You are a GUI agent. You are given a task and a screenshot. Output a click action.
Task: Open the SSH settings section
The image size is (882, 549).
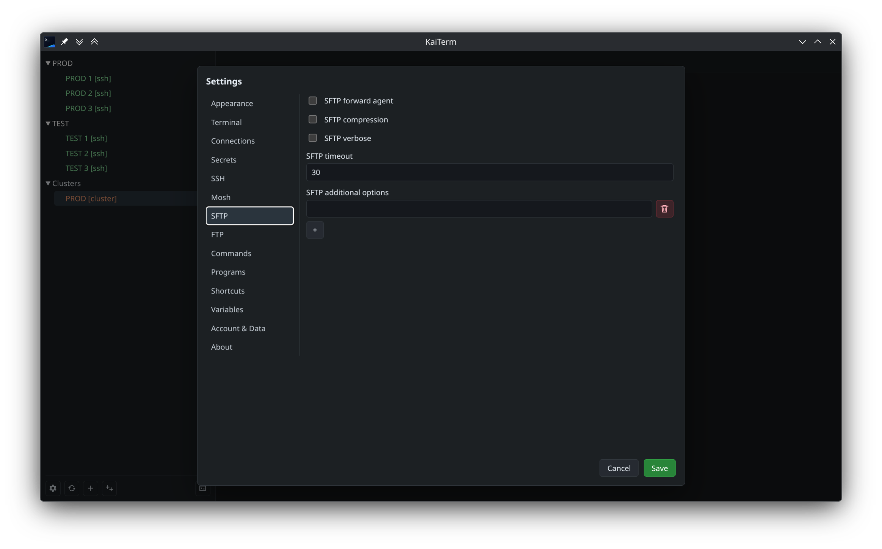[249, 178]
